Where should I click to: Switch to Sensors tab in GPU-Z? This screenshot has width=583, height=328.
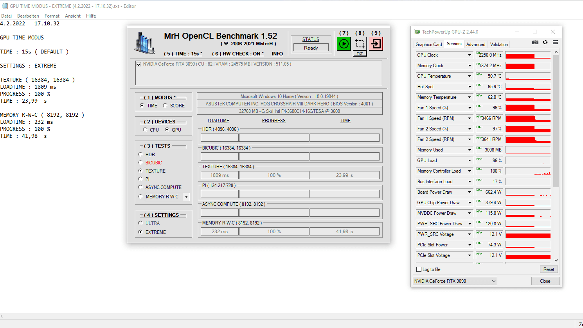pyautogui.click(x=454, y=44)
